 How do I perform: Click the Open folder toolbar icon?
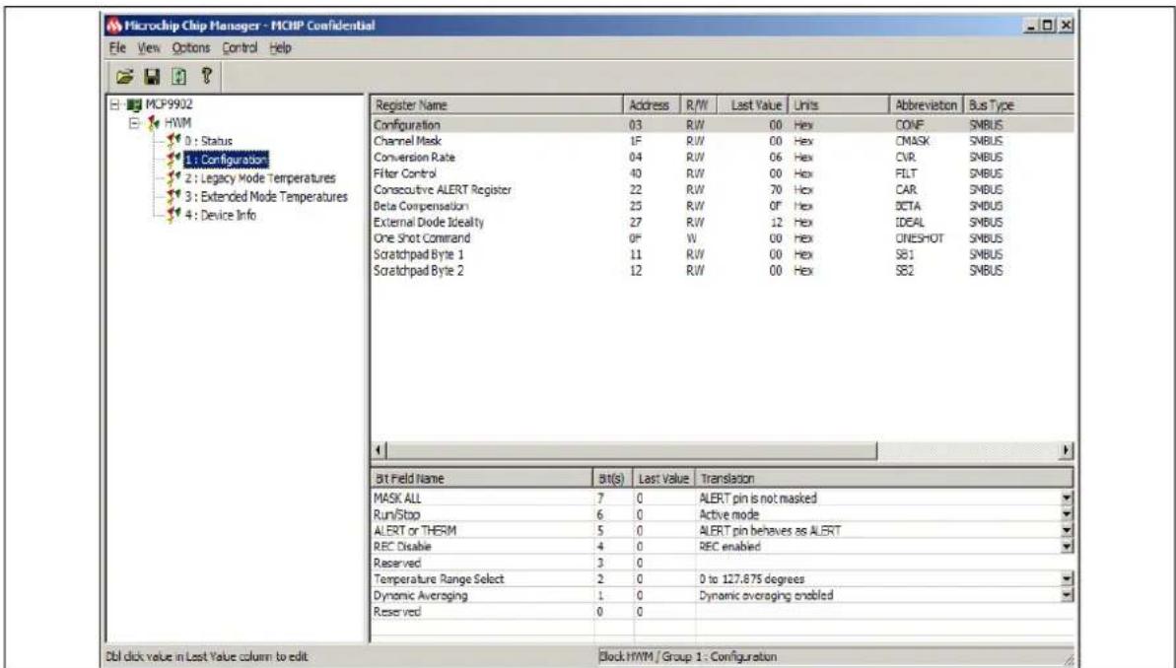click(124, 76)
